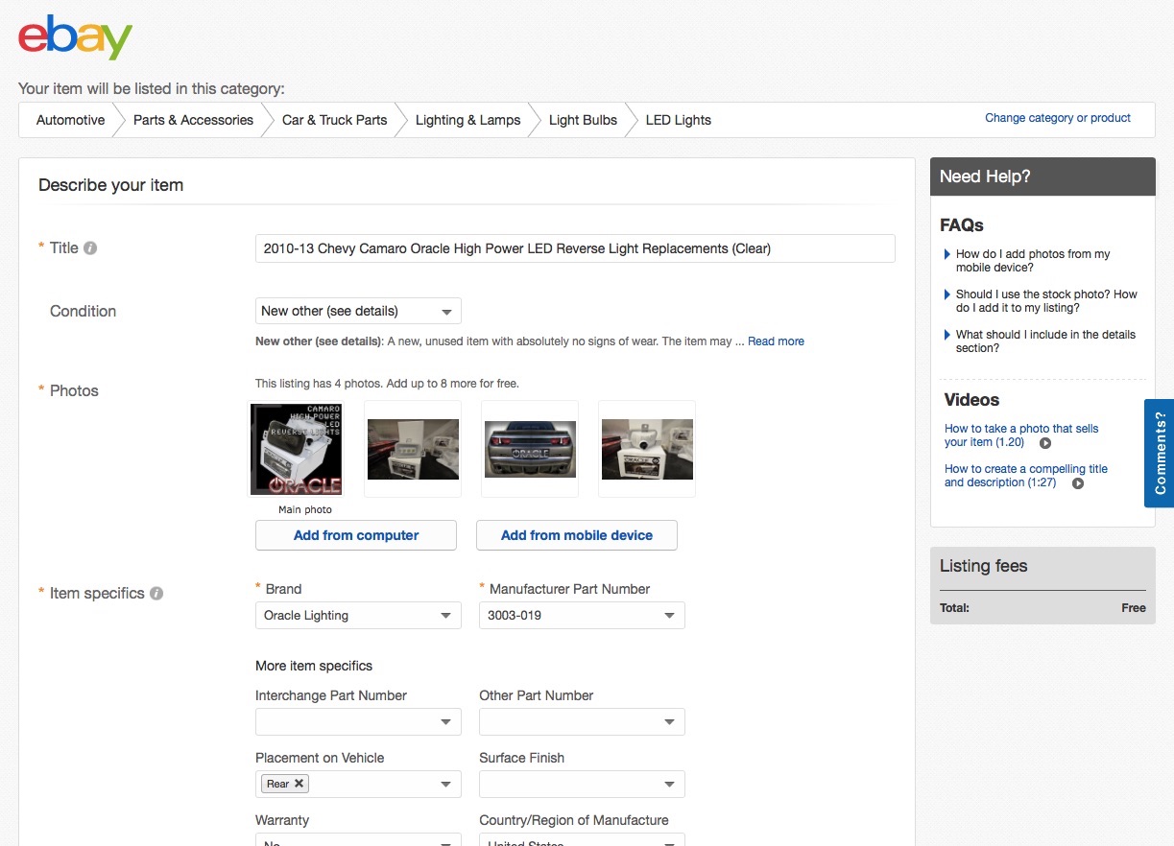This screenshot has height=846, width=1174.
Task: Play the photo-taking video icon
Action: (x=1045, y=443)
